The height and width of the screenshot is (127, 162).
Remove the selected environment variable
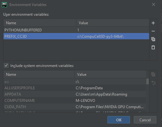click(x=153, y=31)
